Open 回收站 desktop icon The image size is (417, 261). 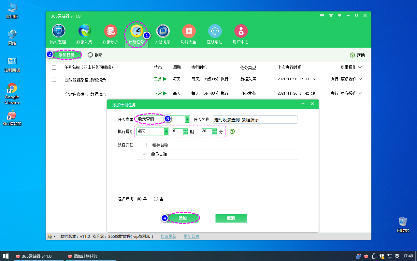pyautogui.click(x=403, y=224)
